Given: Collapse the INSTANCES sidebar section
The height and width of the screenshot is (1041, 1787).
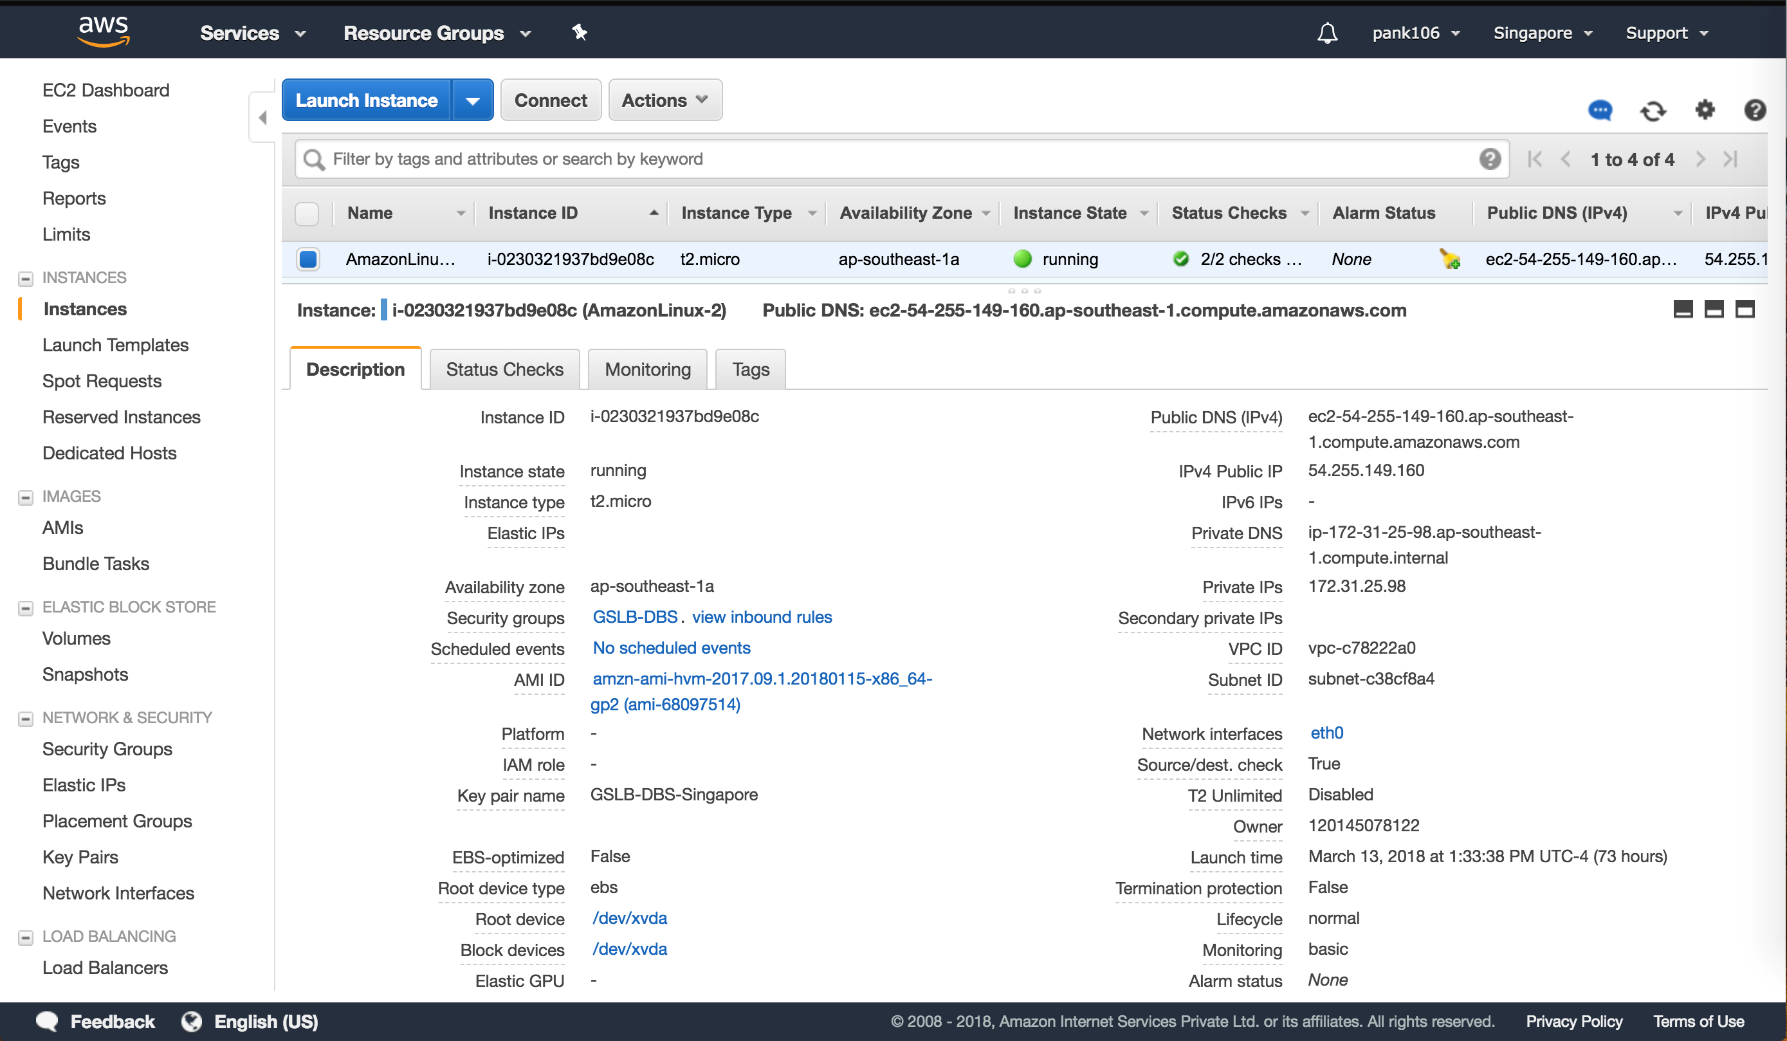Looking at the screenshot, I should (x=26, y=279).
